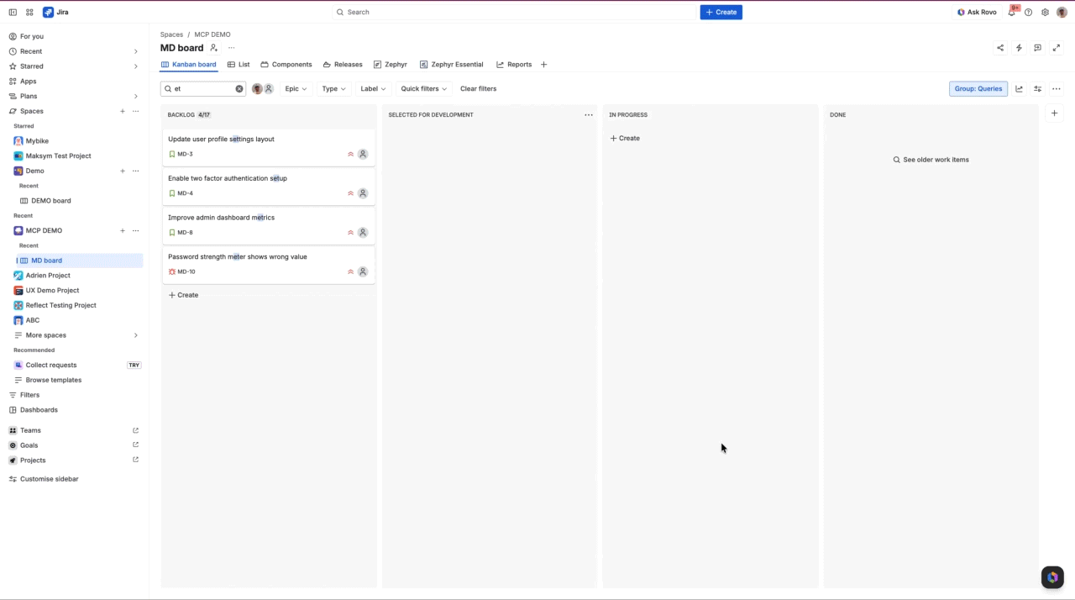Open the Label filter dropdown

pos(373,89)
